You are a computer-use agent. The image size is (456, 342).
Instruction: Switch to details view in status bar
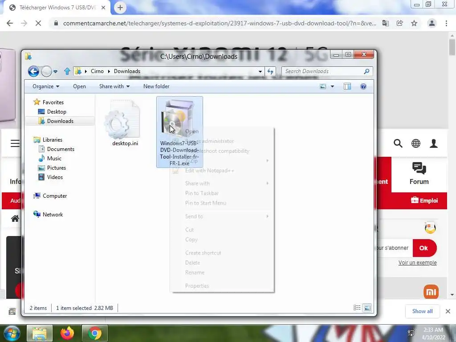[357, 308]
